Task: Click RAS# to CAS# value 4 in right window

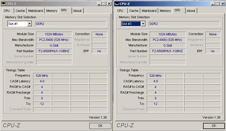Action: pyautogui.click(x=156, y=87)
